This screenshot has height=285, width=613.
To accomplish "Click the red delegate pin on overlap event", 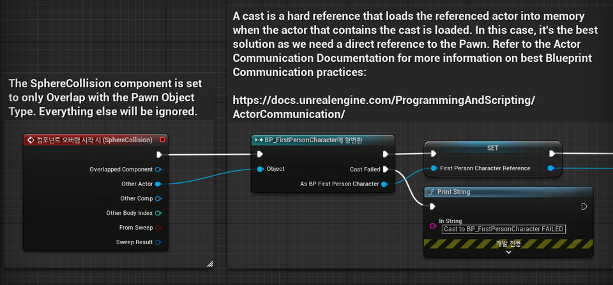I will 162,140.
